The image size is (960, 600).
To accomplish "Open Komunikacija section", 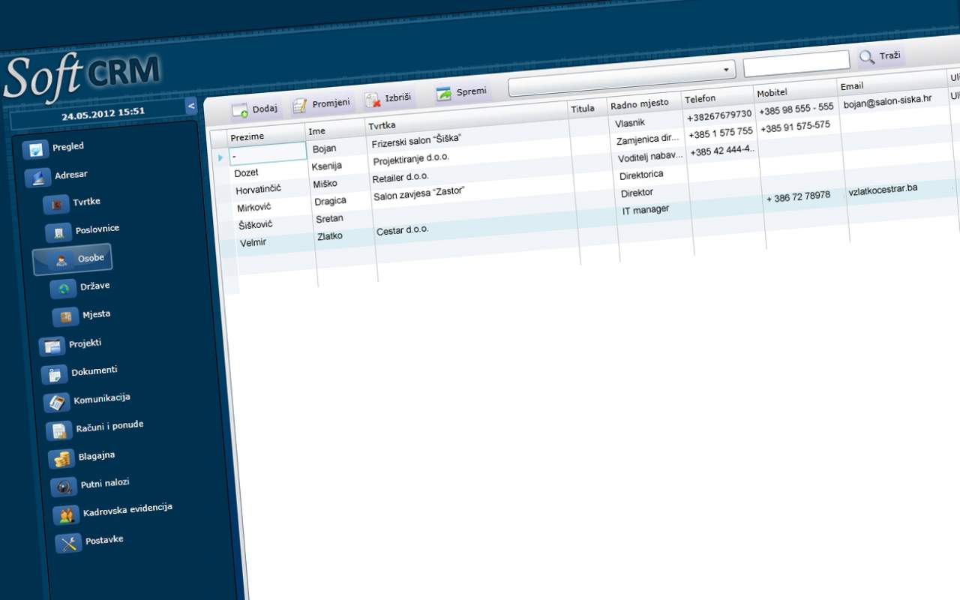I will [102, 399].
